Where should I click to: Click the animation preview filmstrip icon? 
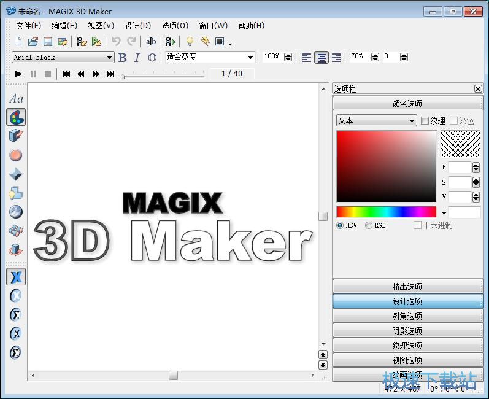pyautogui.click(x=171, y=41)
